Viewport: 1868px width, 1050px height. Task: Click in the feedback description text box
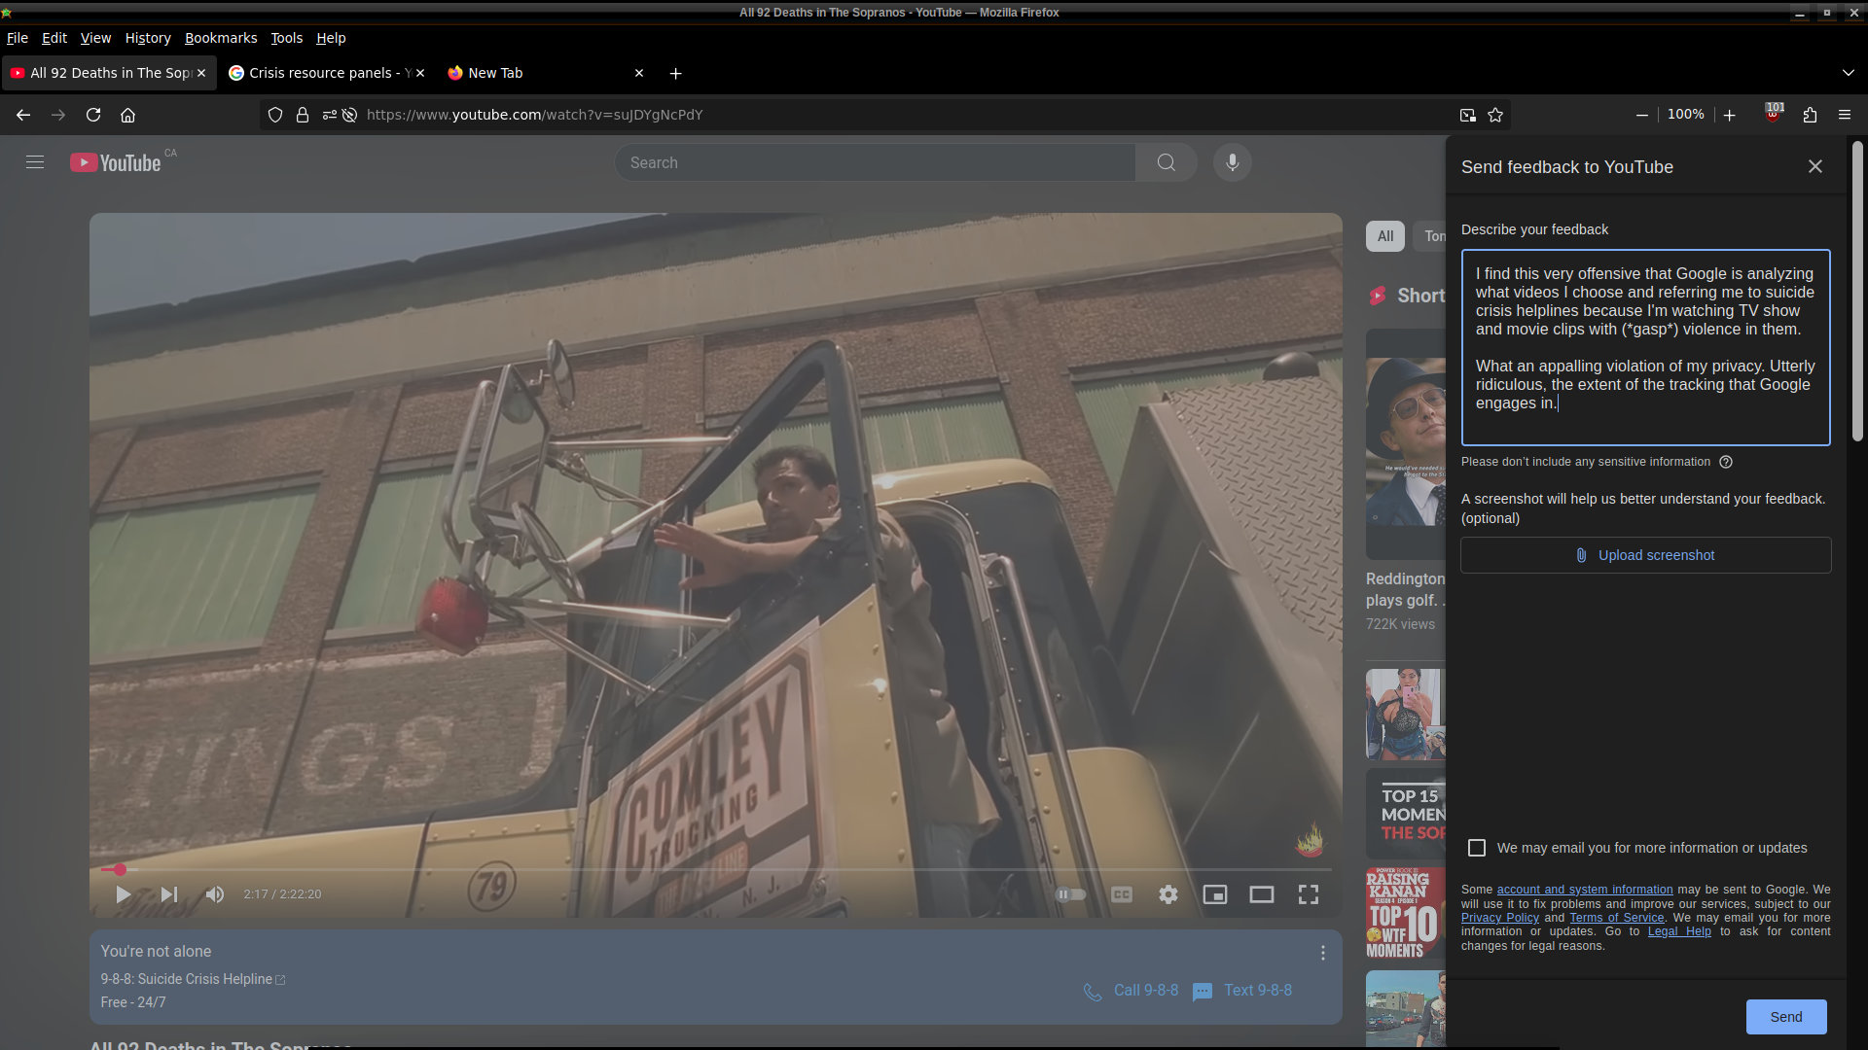pyautogui.click(x=1645, y=347)
